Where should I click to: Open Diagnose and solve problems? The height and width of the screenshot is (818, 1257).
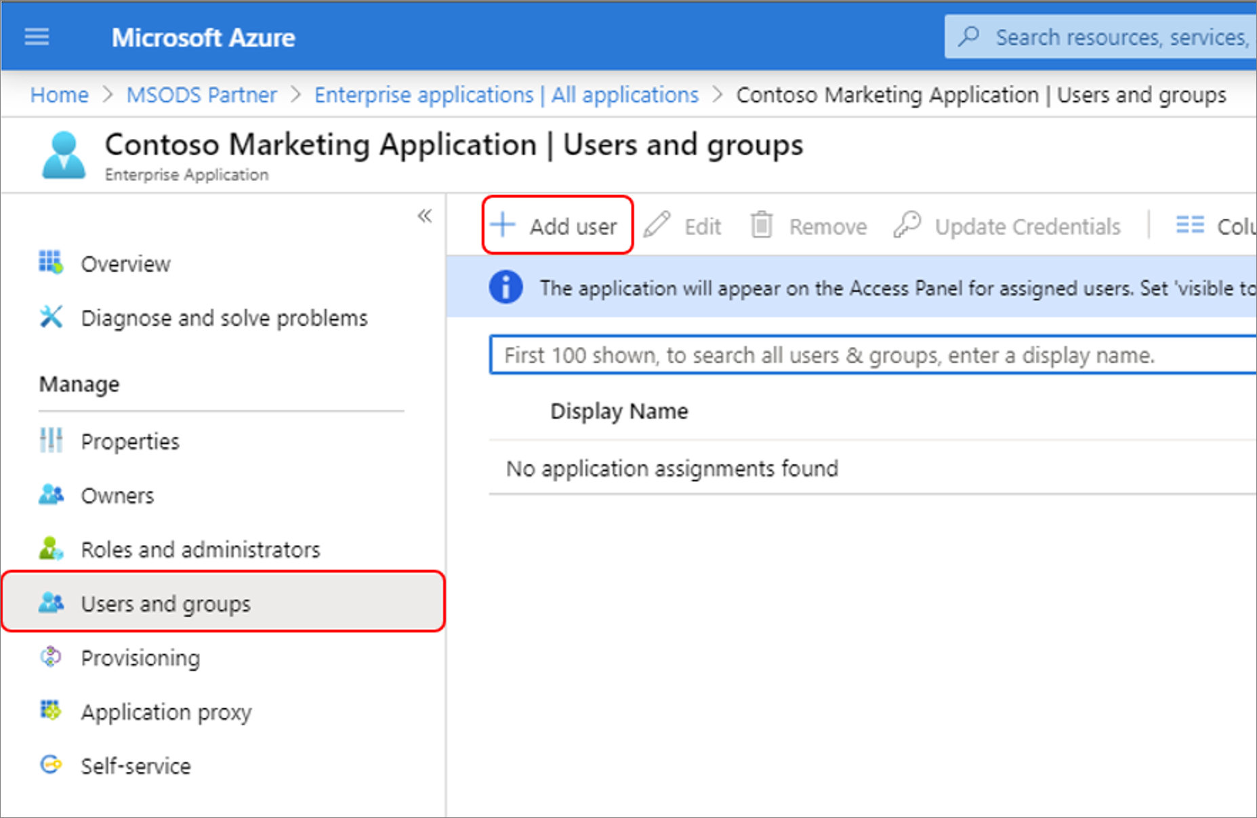224,317
